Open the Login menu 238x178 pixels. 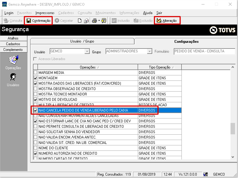[9, 13]
